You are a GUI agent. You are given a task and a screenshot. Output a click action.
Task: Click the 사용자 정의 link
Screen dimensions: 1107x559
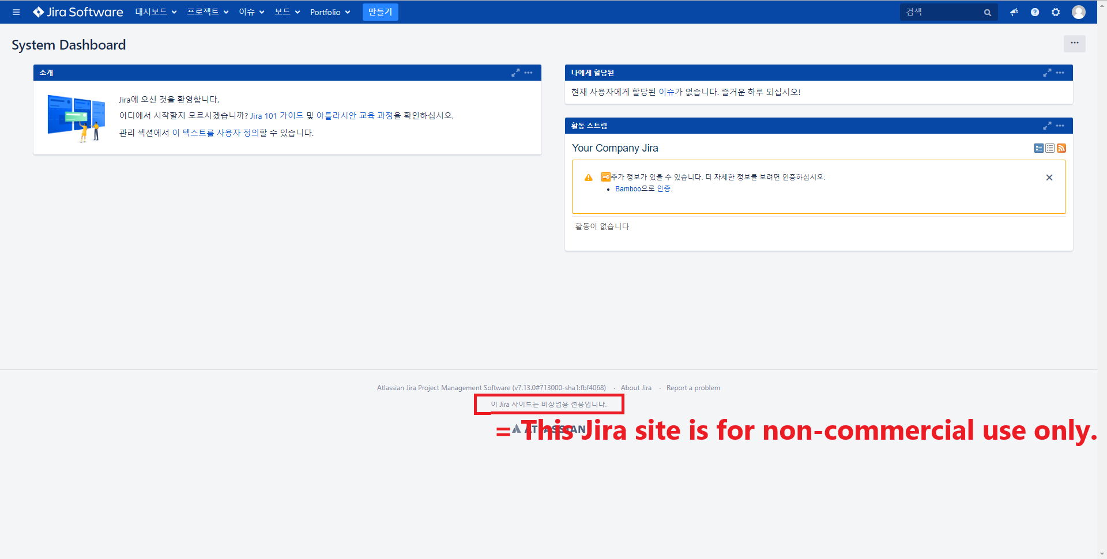(x=238, y=133)
